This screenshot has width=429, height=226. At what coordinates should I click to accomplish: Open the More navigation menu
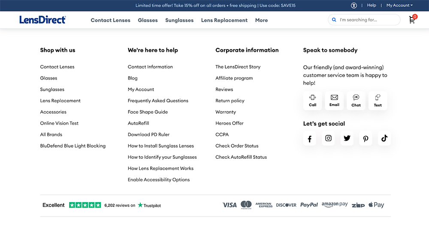[261, 20]
